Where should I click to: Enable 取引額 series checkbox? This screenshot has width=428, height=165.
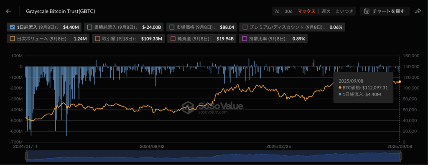(x=97, y=39)
